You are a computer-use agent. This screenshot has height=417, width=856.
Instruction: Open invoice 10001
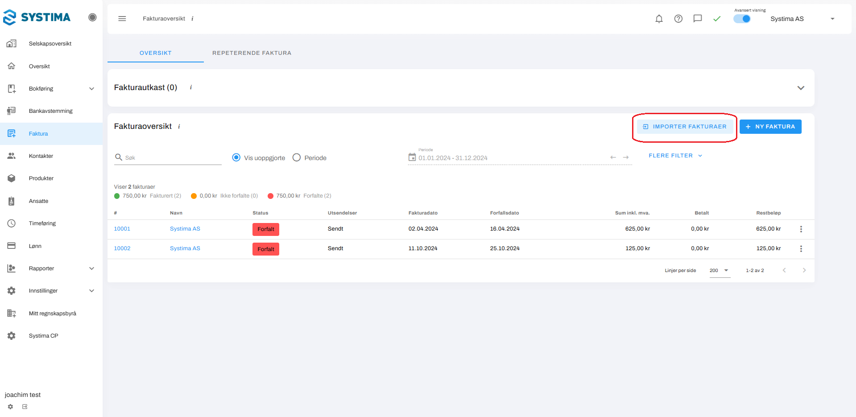(x=122, y=229)
